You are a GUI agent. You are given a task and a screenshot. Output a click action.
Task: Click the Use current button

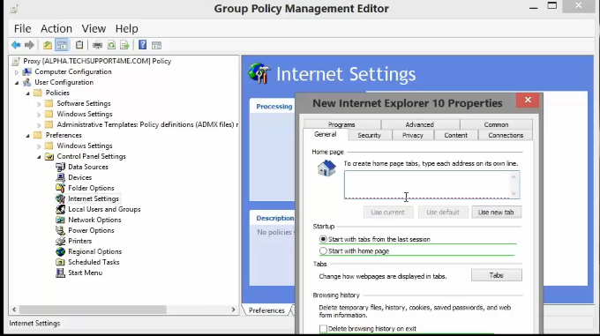point(387,213)
